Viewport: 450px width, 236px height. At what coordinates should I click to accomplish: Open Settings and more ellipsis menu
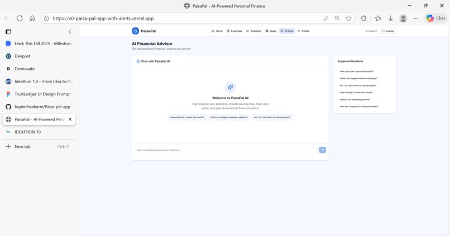click(x=416, y=18)
